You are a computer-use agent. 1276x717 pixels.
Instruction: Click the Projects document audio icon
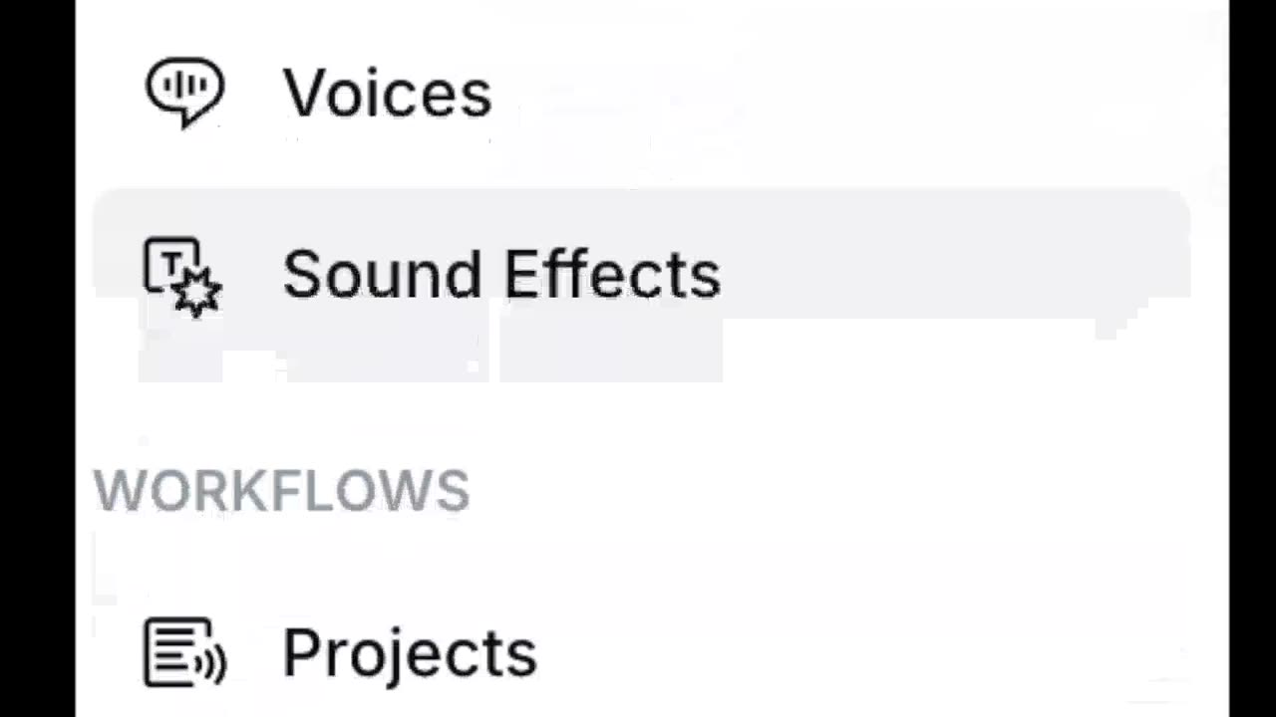tap(184, 653)
